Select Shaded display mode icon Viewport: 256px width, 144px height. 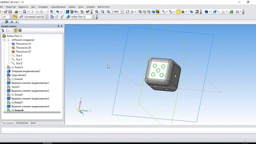pyautogui.click(x=153, y=12)
